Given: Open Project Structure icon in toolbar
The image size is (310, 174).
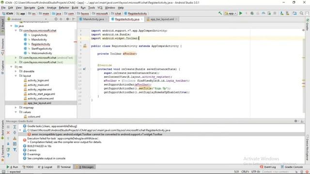Looking at the screenshot, I should coord(294,13).
